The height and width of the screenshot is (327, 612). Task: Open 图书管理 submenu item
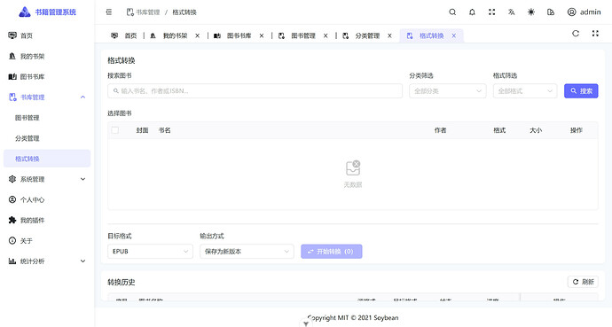[x=47, y=118]
